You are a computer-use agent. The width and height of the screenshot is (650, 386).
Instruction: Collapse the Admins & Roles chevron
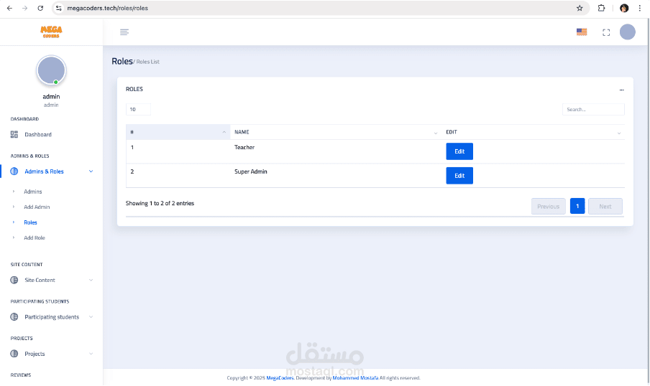click(x=91, y=171)
